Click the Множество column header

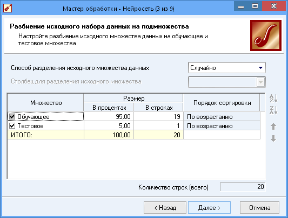tap(46, 103)
